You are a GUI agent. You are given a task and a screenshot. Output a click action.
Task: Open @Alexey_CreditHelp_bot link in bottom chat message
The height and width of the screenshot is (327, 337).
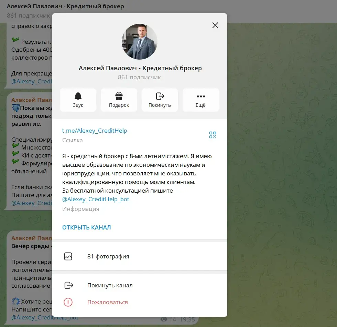45,317
